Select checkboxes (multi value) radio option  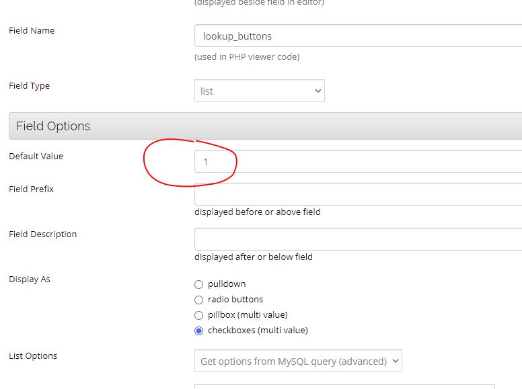point(198,331)
